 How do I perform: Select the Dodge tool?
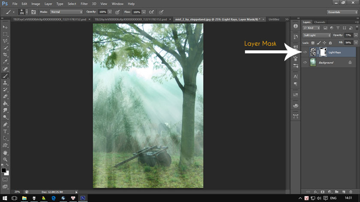click(5, 117)
